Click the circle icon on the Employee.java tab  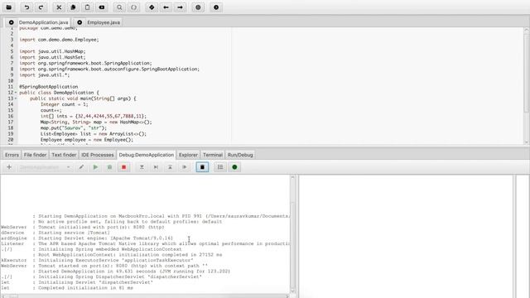click(x=79, y=22)
